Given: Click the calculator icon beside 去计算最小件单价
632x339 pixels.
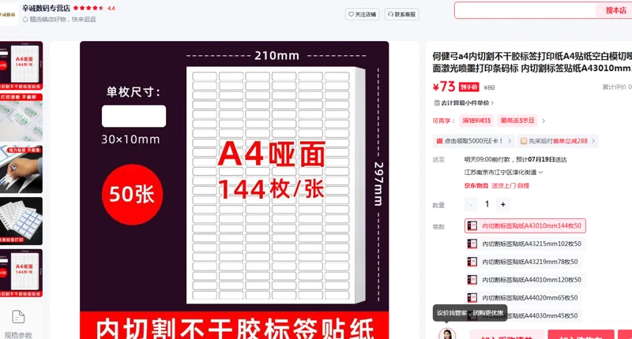Looking at the screenshot, I should coord(437,103).
